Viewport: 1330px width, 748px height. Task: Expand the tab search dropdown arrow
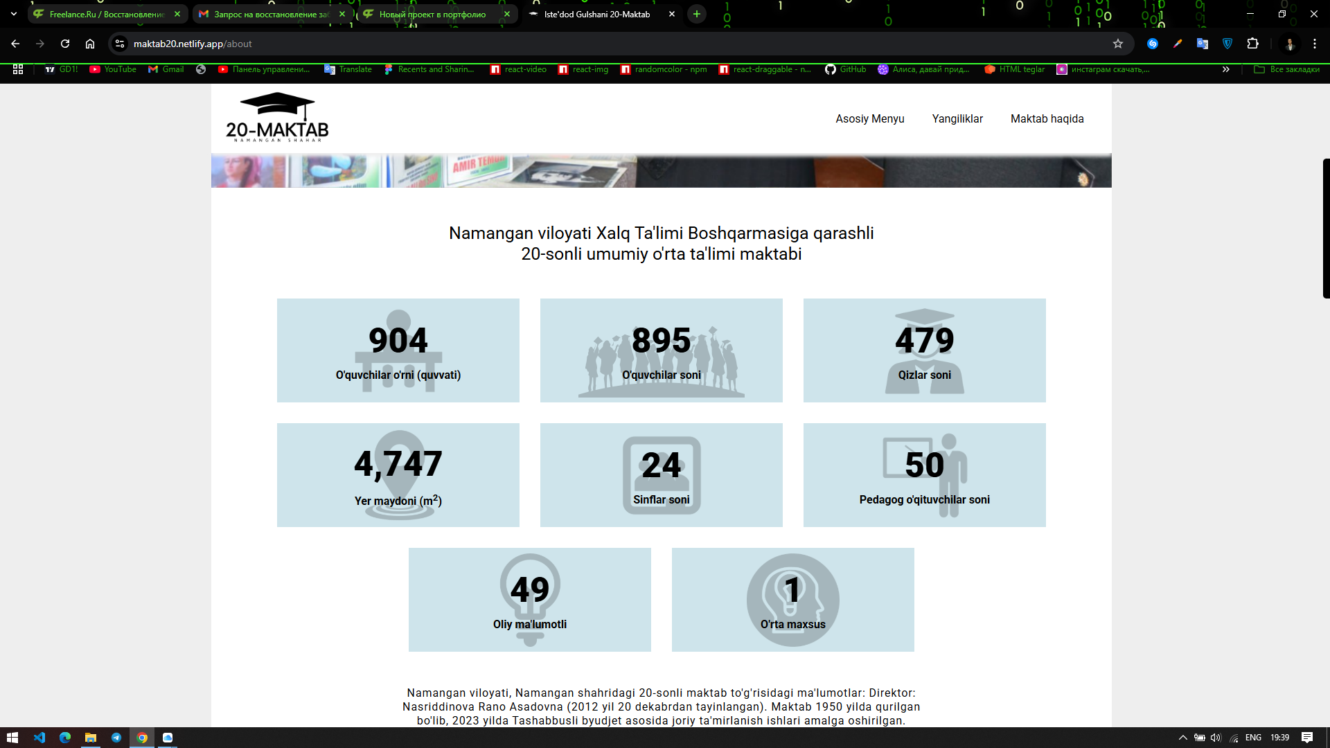tap(13, 14)
